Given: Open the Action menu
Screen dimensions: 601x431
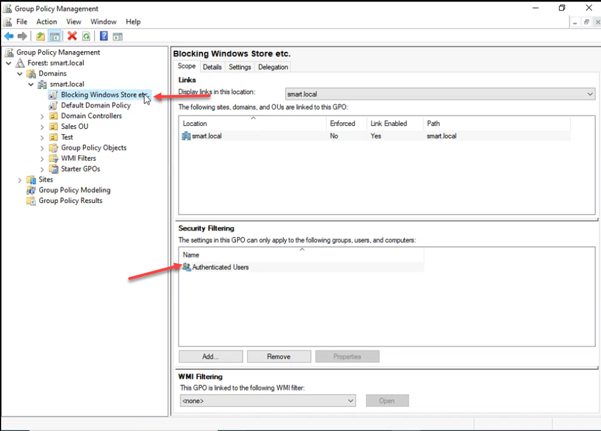Looking at the screenshot, I should (47, 22).
